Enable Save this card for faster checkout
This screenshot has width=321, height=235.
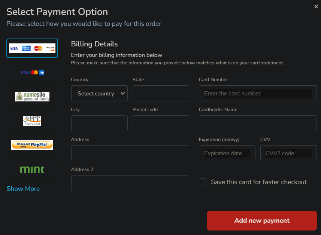coord(203,182)
